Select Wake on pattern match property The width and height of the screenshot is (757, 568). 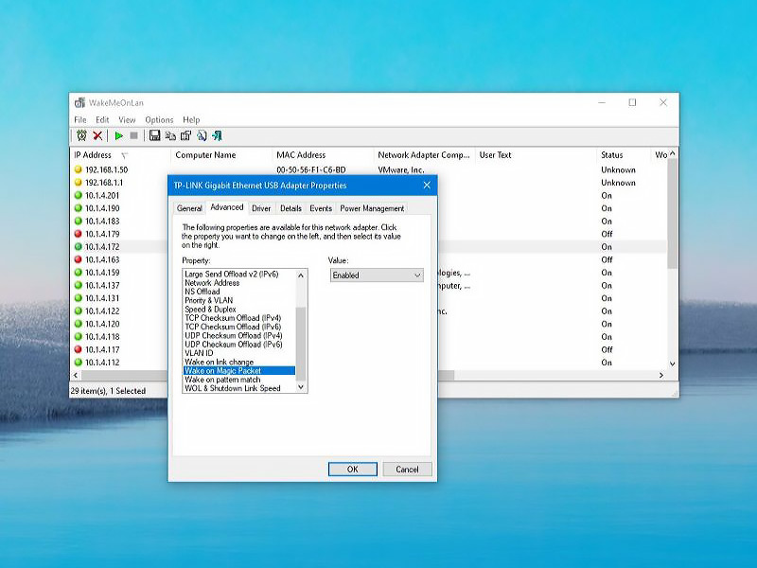222,380
